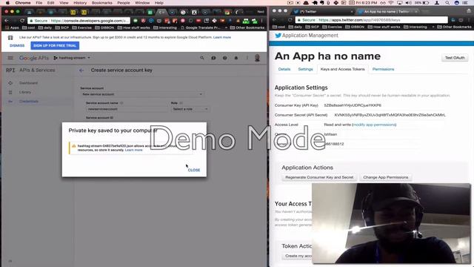Reload the Google console page
The image size is (474, 267).
coord(21,21)
